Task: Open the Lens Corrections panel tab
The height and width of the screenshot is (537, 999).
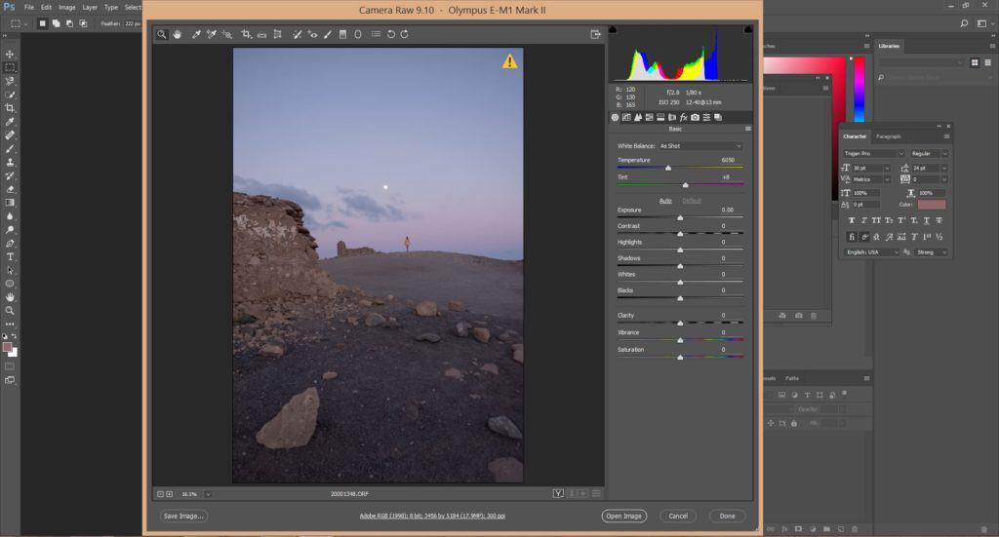Action: 672,117
